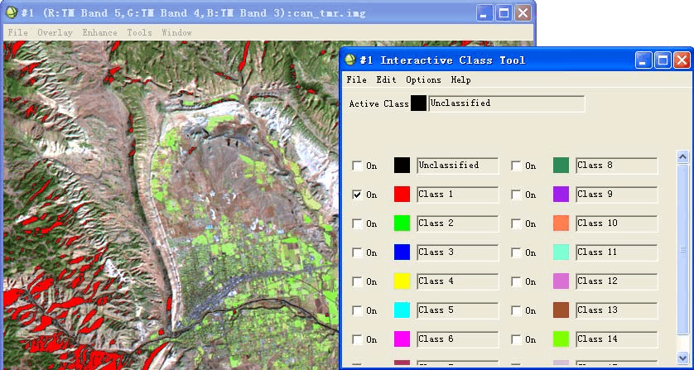This screenshot has width=694, height=370.
Task: Select the orchid Class 12 color swatch
Action: click(561, 281)
